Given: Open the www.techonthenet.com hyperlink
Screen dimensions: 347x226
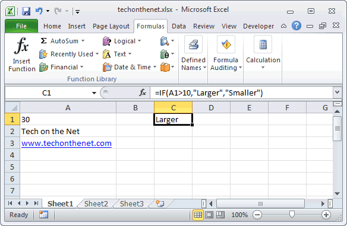Looking at the screenshot, I should pos(67,144).
